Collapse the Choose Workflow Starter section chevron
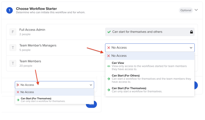 [x=196, y=10]
